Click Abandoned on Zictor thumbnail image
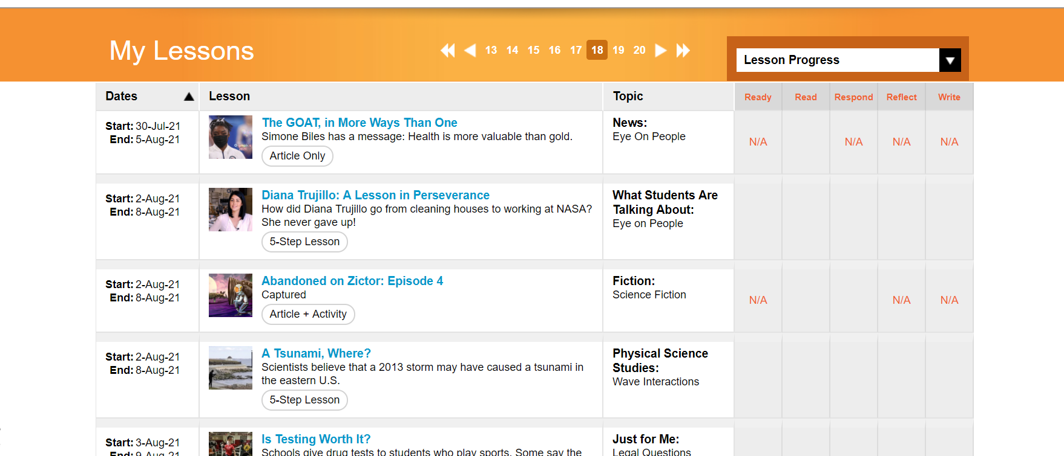This screenshot has width=1064, height=456. (x=230, y=295)
